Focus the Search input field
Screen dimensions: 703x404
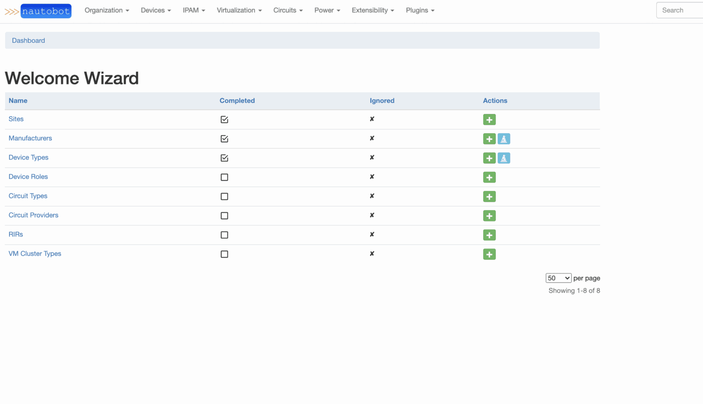(680, 10)
